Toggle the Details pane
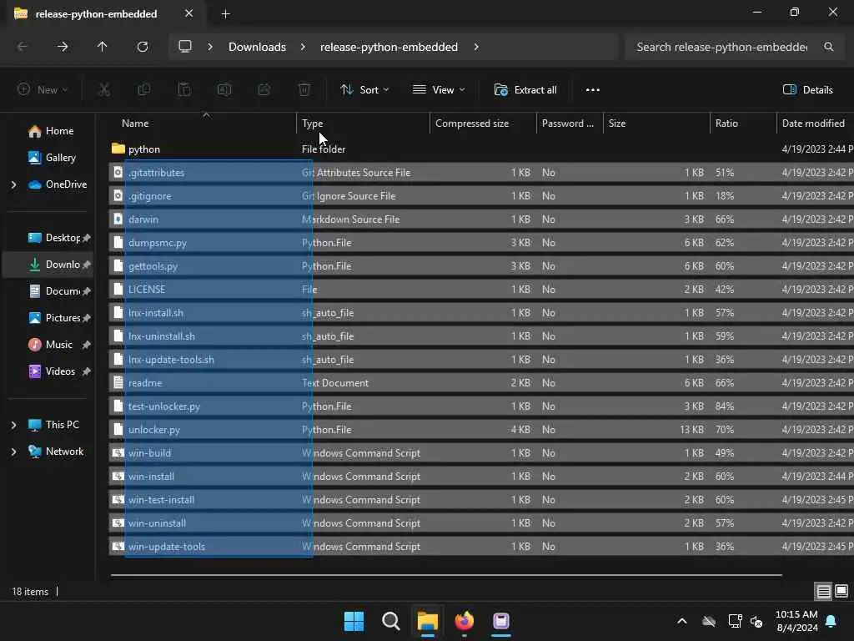The height and width of the screenshot is (641, 854). point(807,90)
